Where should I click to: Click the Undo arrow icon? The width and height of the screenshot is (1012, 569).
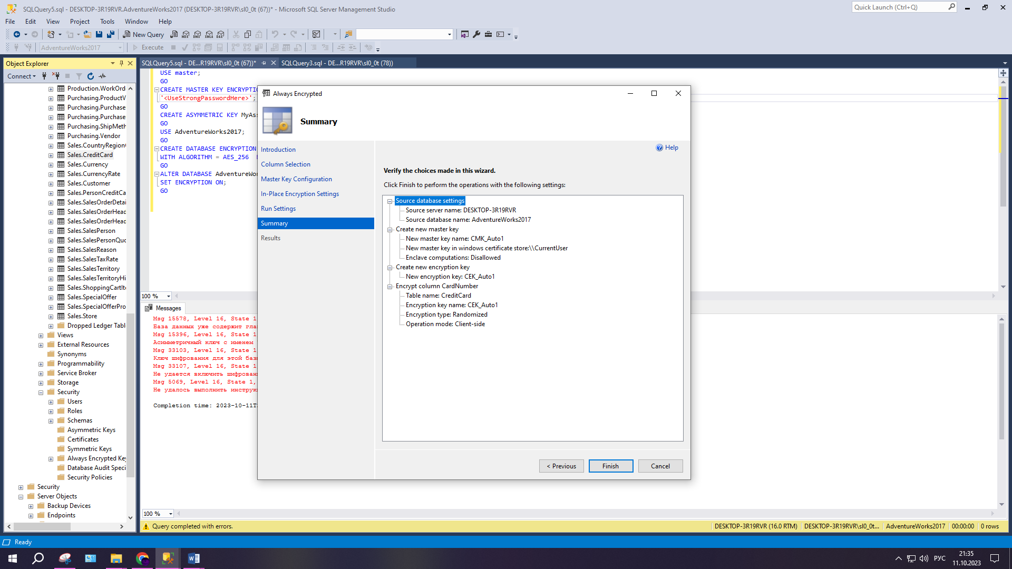coord(275,34)
